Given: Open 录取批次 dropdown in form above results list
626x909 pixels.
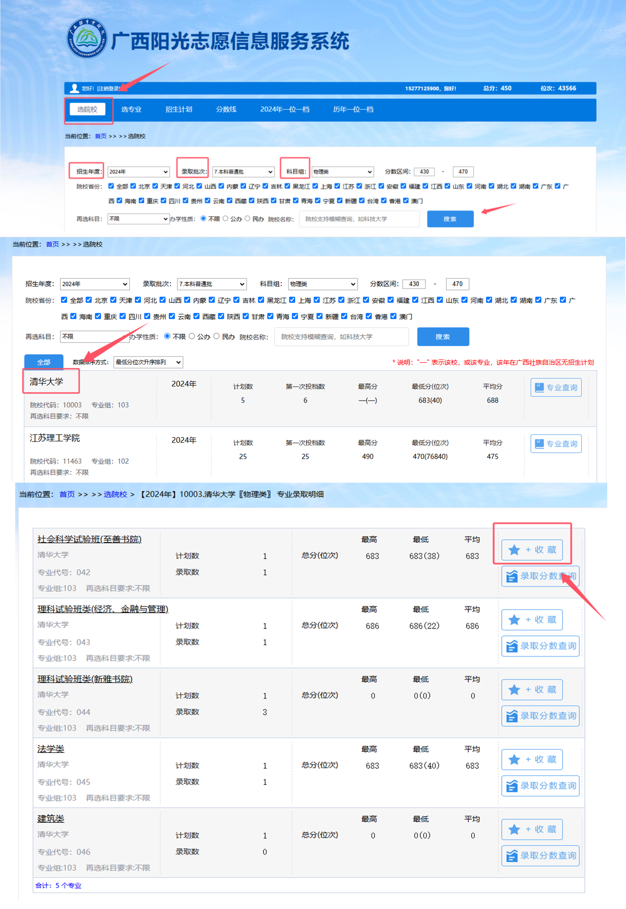Looking at the screenshot, I should [x=212, y=284].
